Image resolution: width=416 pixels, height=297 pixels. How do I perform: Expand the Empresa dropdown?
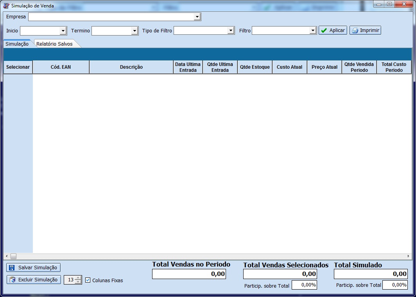[197, 17]
